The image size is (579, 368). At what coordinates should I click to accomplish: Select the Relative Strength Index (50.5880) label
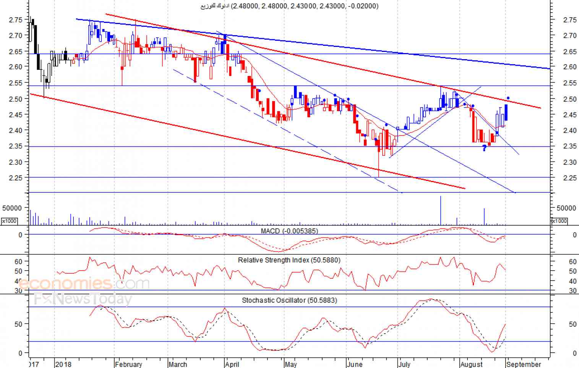pos(289,260)
